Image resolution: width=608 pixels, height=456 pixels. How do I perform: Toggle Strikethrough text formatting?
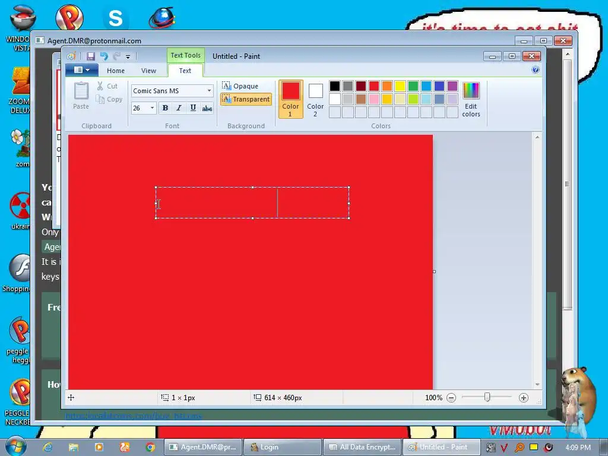click(x=207, y=108)
